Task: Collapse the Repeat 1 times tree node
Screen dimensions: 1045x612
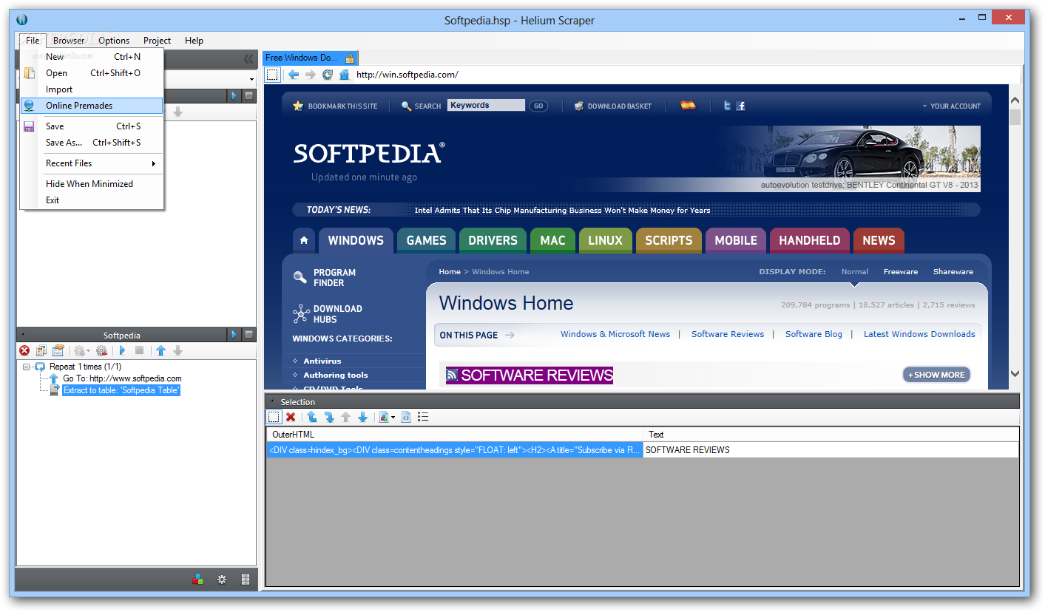Action: click(x=27, y=367)
